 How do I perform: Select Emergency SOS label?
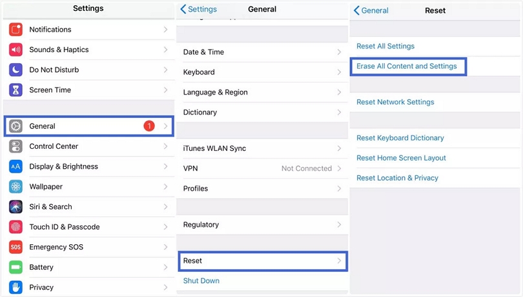click(x=56, y=247)
